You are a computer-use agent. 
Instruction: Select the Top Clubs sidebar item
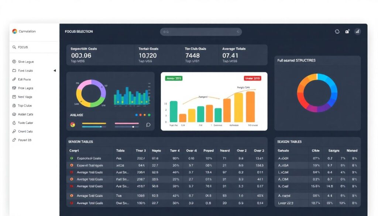point(25,106)
